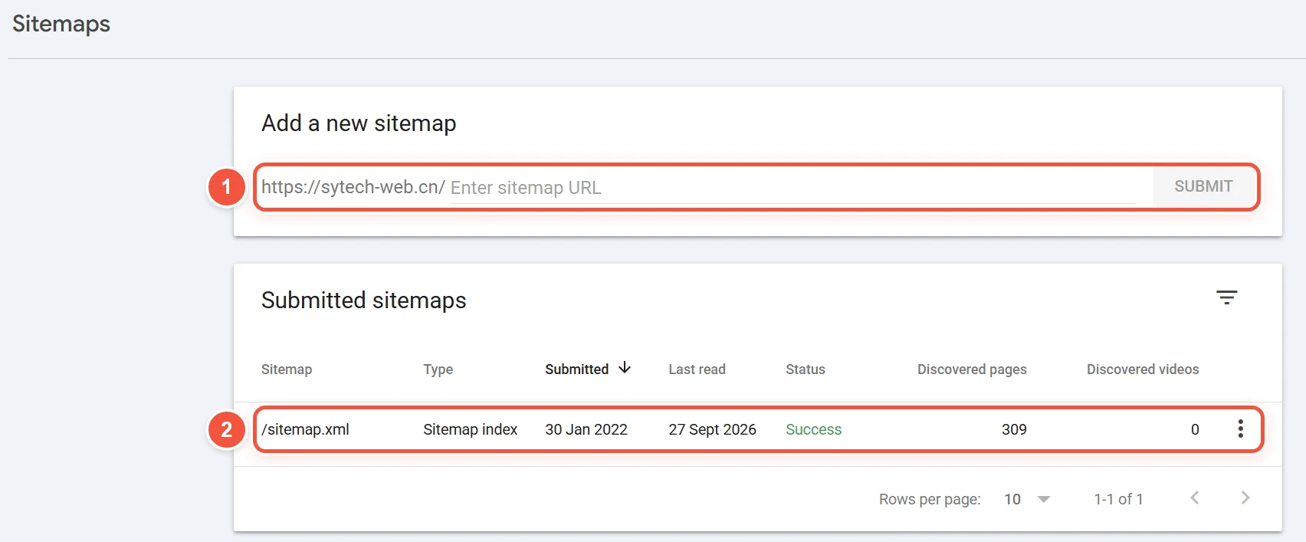Viewport: 1306px width, 542px height.
Task: Click the Add a new sitemap heading
Action: (x=359, y=123)
